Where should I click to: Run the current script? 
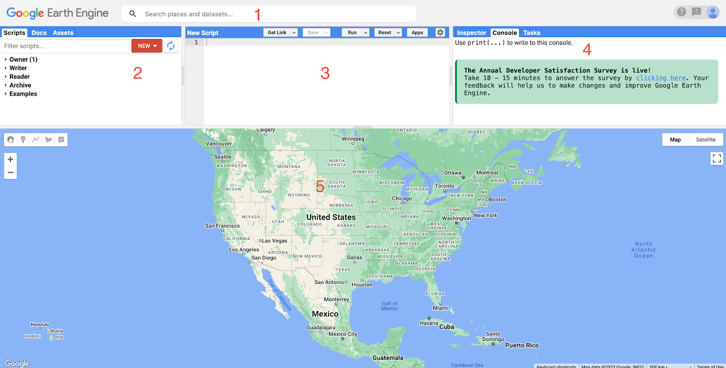pyautogui.click(x=352, y=33)
